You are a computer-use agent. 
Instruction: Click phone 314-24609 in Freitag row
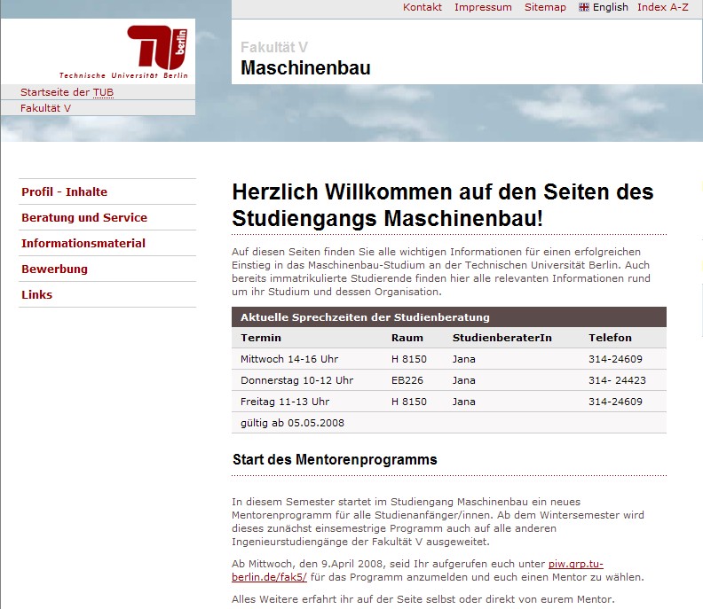tap(616, 402)
